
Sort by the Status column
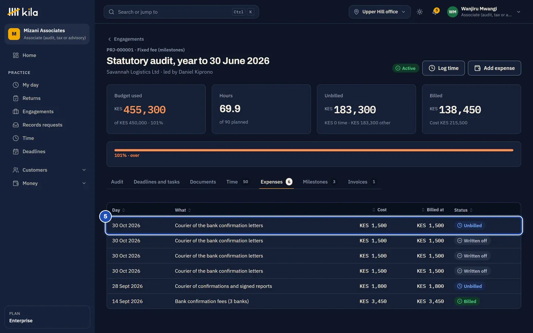coord(463,210)
